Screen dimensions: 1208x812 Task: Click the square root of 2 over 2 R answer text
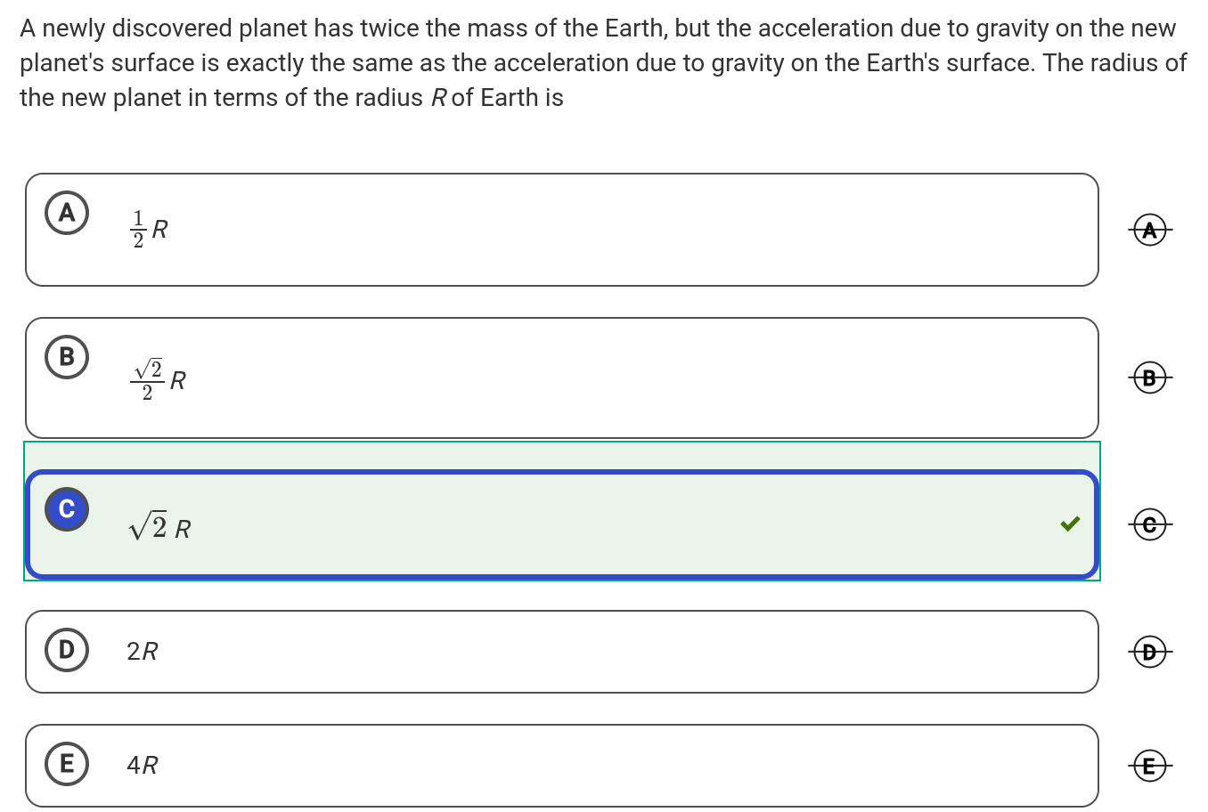[x=159, y=380]
